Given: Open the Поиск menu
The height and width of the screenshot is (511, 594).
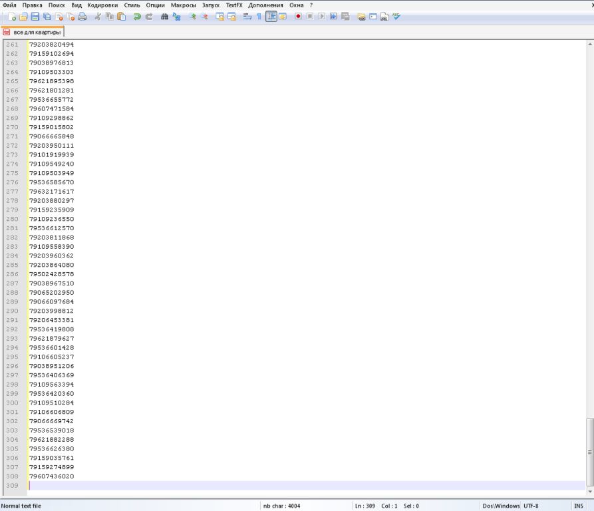Looking at the screenshot, I should click(57, 5).
